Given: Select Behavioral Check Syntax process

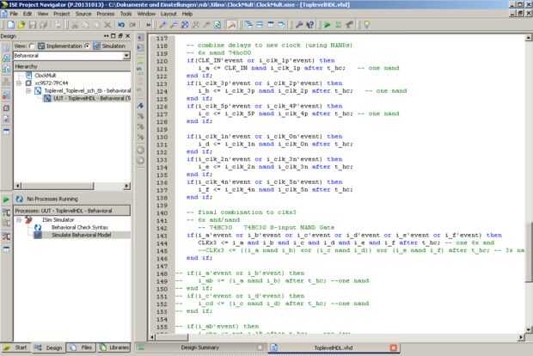Looking at the screenshot, I should pos(80,228).
